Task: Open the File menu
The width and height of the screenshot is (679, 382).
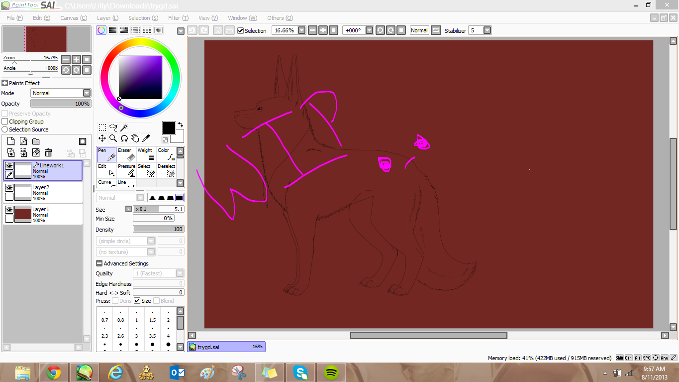Action: [14, 18]
